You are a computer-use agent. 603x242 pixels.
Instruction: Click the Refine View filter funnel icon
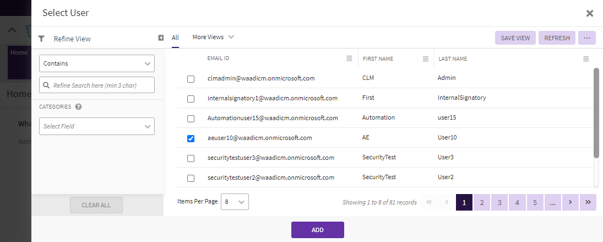41,39
